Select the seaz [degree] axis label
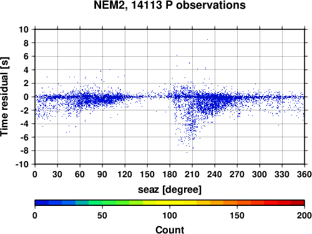This screenshot has width=312, height=234. click(x=170, y=190)
